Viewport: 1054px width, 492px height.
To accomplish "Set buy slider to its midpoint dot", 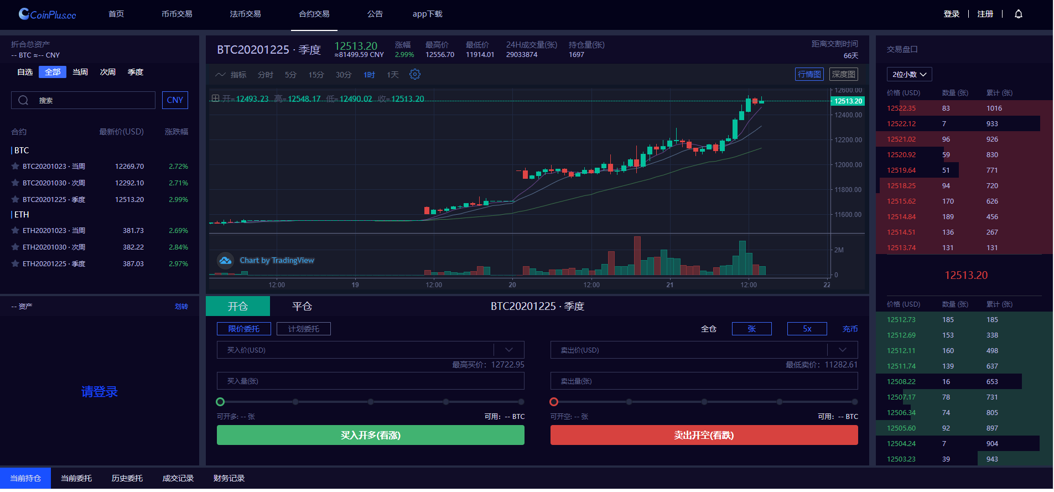I will pyautogui.click(x=371, y=402).
